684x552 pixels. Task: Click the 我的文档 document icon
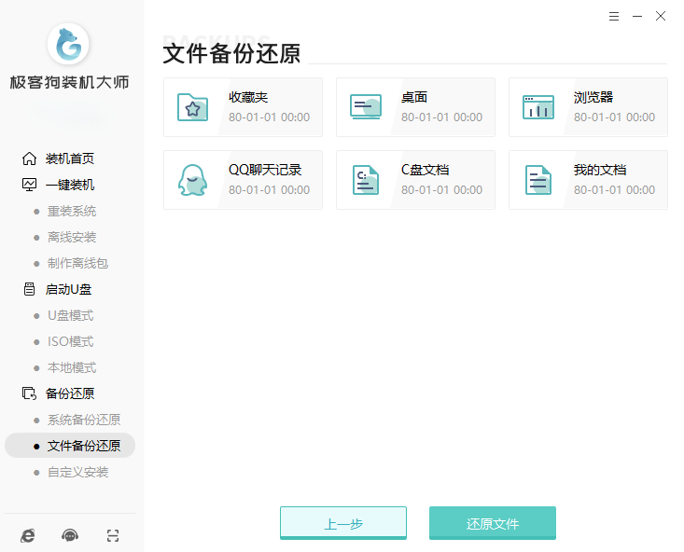click(537, 180)
